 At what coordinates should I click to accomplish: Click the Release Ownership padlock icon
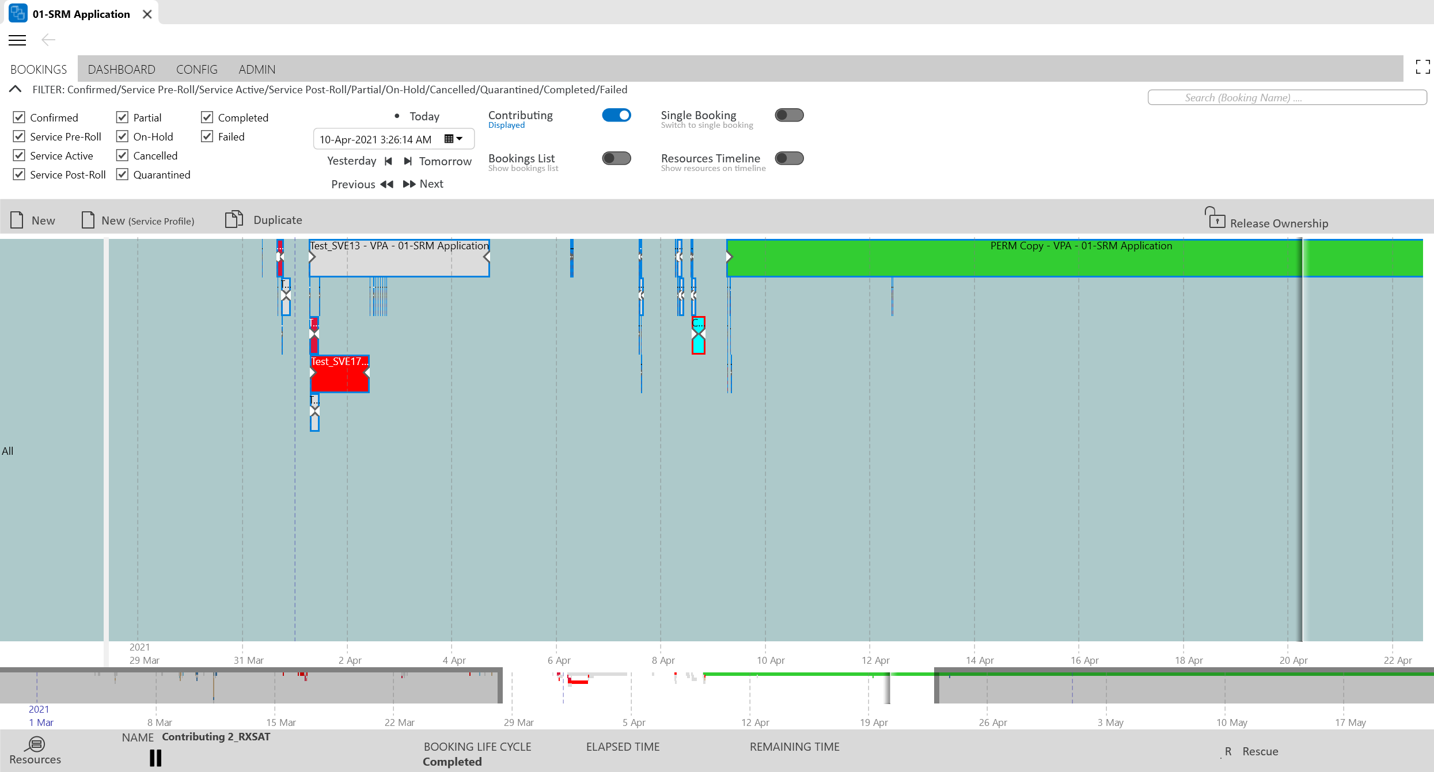[1215, 219]
